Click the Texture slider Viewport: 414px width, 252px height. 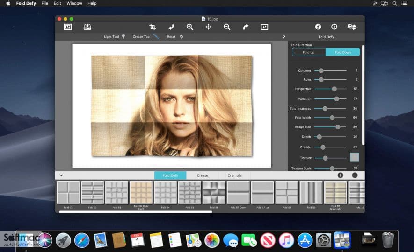[x=331, y=158]
